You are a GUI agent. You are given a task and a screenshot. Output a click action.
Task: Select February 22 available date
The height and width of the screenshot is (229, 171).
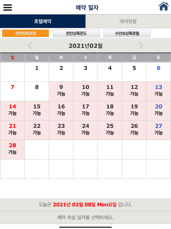coord(37,130)
